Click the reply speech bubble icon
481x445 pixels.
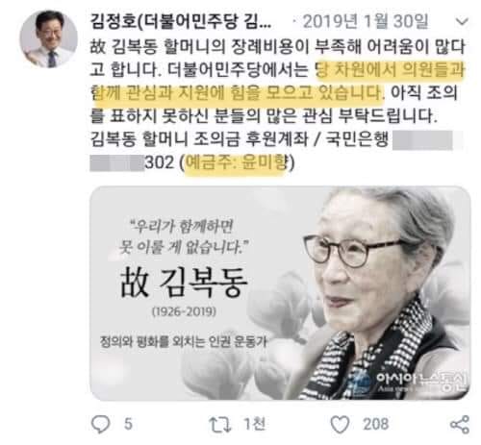pyautogui.click(x=101, y=424)
